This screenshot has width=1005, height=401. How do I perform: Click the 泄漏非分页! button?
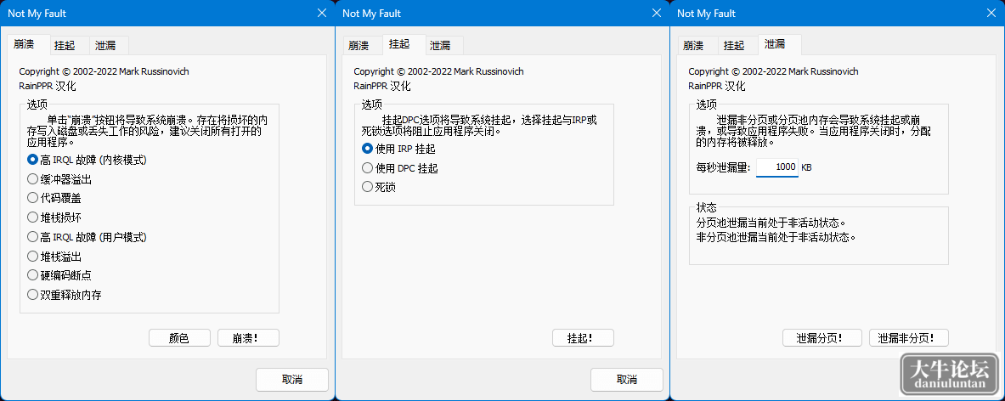[909, 338]
